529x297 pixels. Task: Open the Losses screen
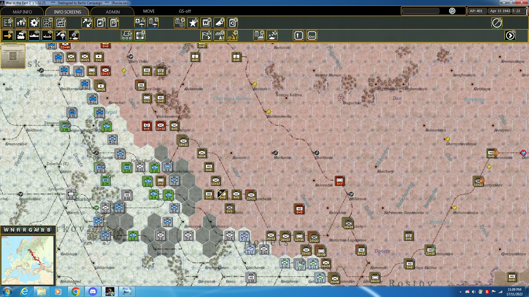21,23
